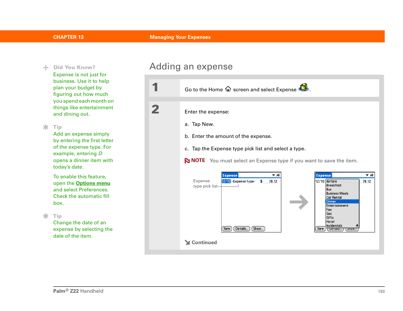Image resolution: width=403 pixels, height=311 pixels.
Task: Click the Expense money bag icon
Action: click(303, 87)
